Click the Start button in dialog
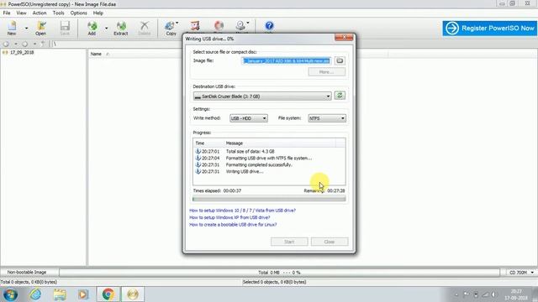 click(x=289, y=242)
